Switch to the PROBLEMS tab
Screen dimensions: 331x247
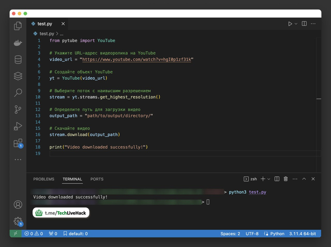coord(44,179)
